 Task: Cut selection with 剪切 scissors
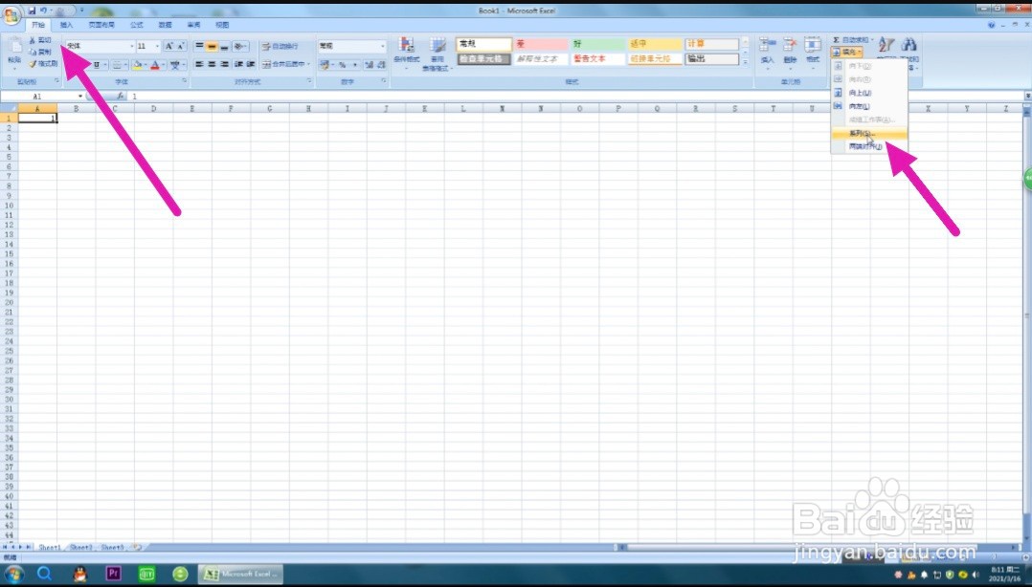39,41
